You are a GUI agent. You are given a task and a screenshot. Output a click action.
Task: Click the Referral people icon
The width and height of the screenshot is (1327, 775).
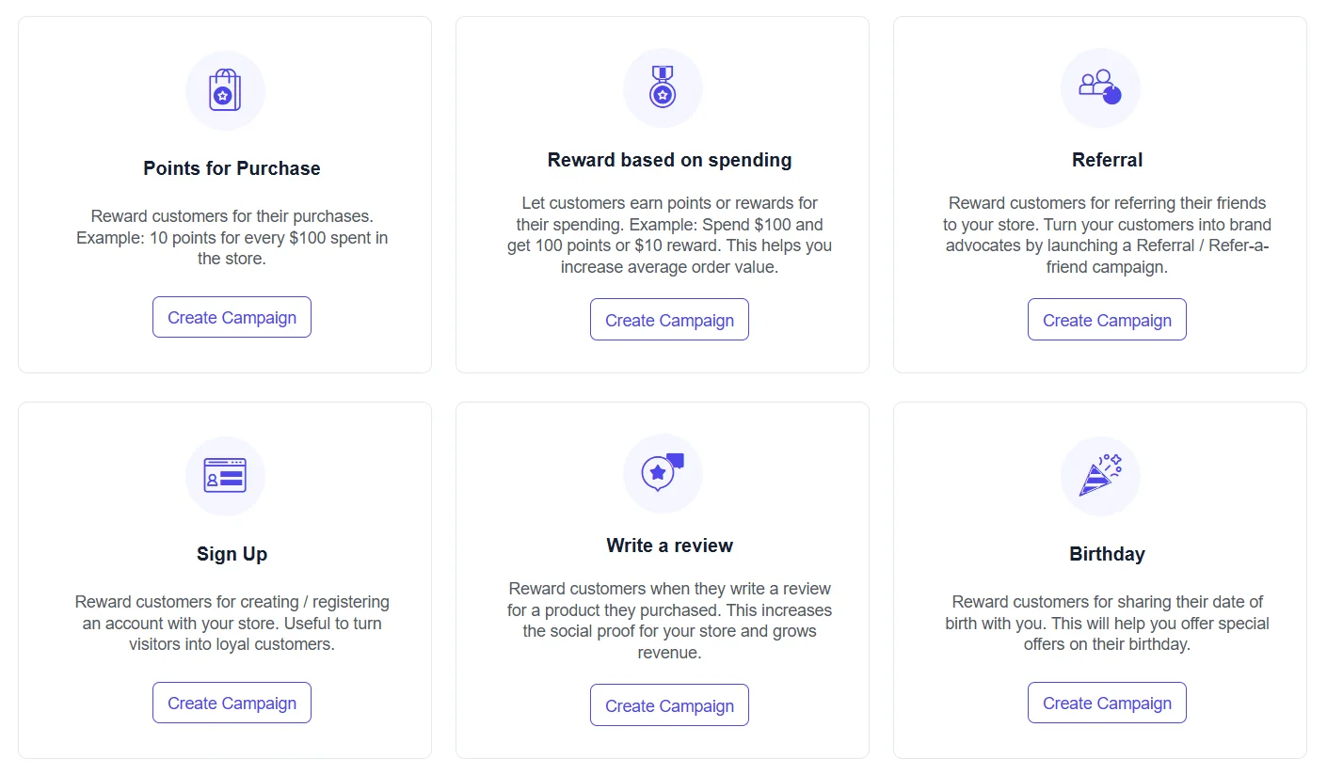[x=1100, y=87]
